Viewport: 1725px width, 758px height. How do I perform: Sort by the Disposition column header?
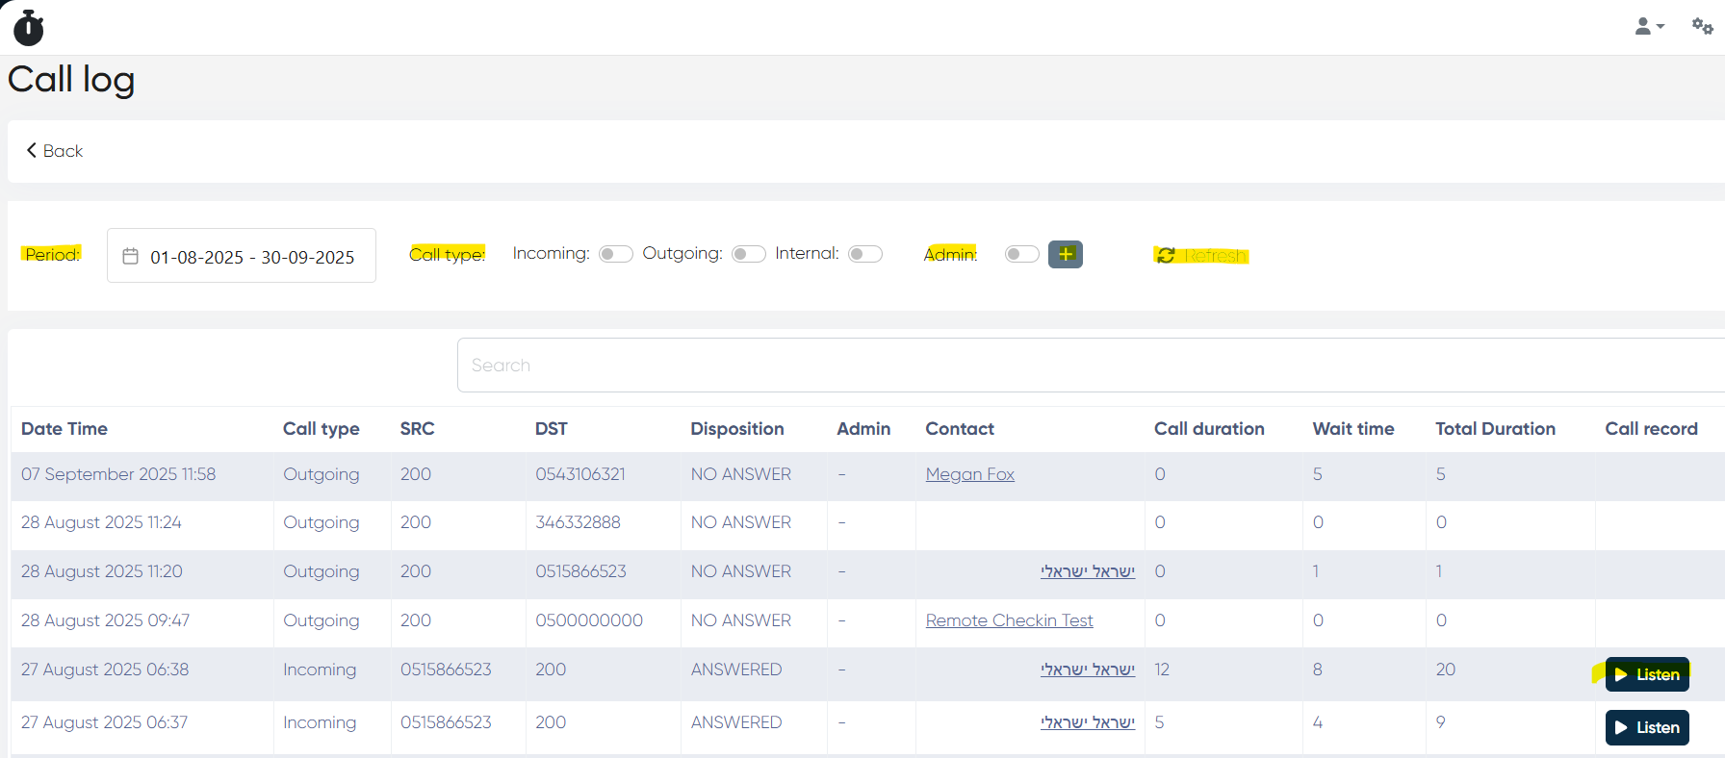(x=736, y=429)
